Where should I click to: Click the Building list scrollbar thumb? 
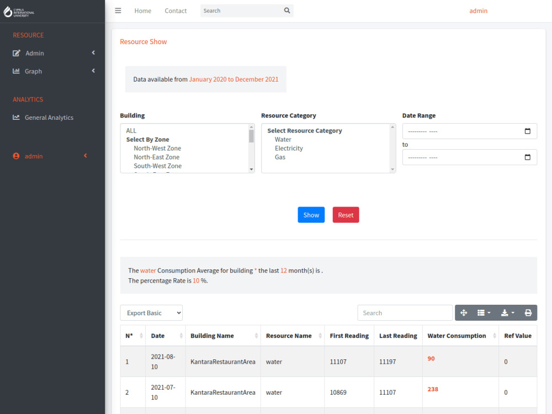point(251,136)
